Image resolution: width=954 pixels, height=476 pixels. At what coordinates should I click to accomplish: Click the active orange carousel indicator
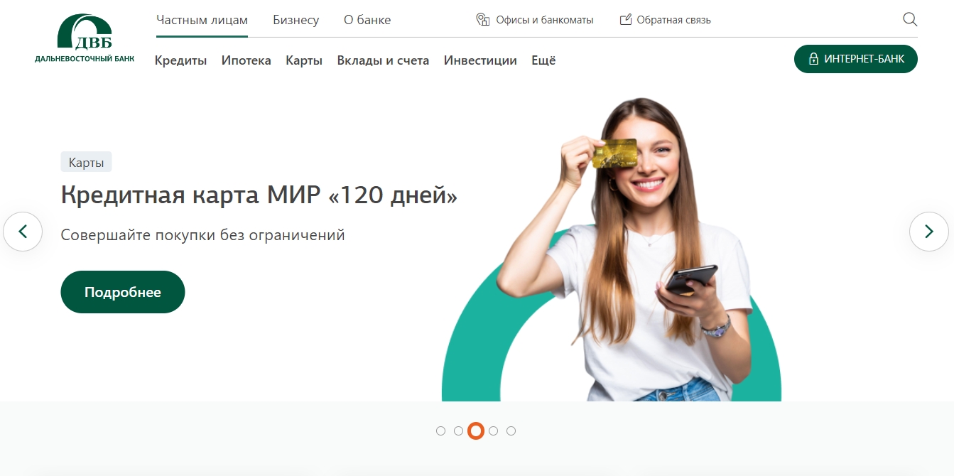(476, 431)
